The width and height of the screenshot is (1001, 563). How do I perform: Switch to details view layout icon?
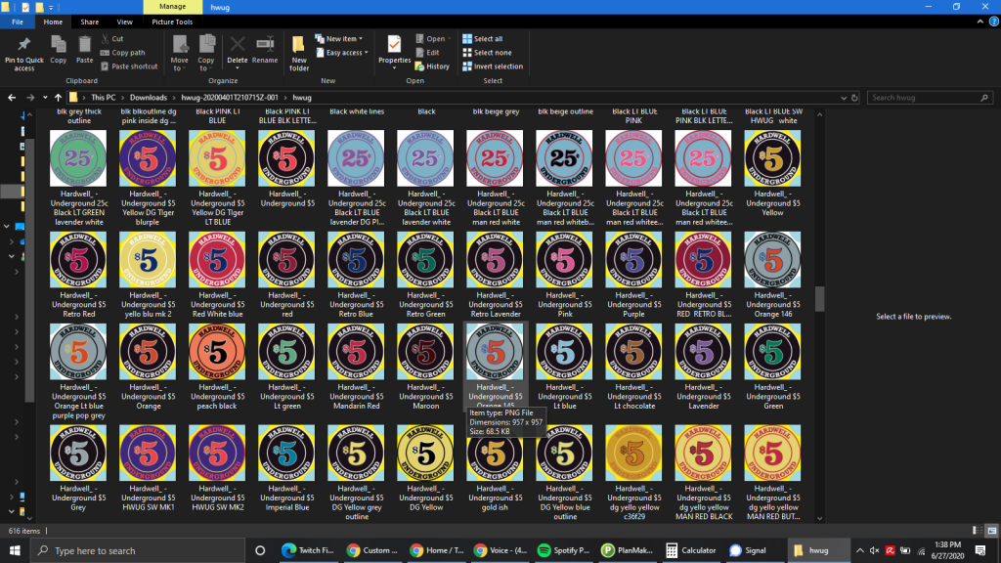click(x=977, y=531)
